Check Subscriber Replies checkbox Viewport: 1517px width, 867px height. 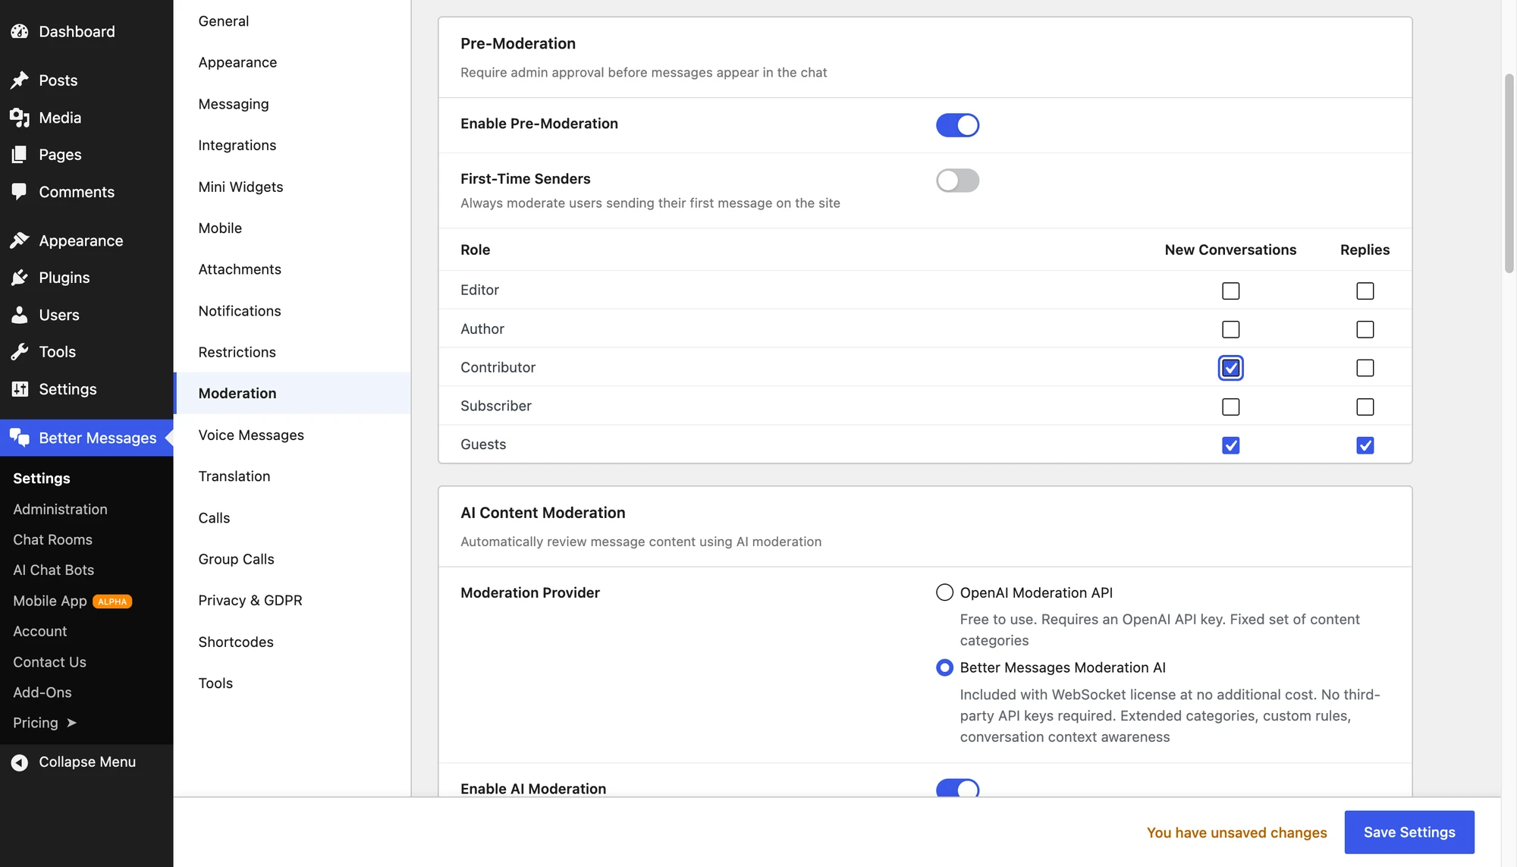click(1365, 407)
